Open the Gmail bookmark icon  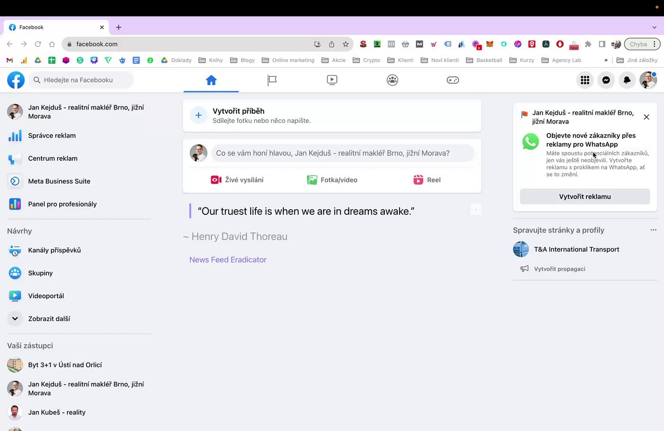(10, 60)
